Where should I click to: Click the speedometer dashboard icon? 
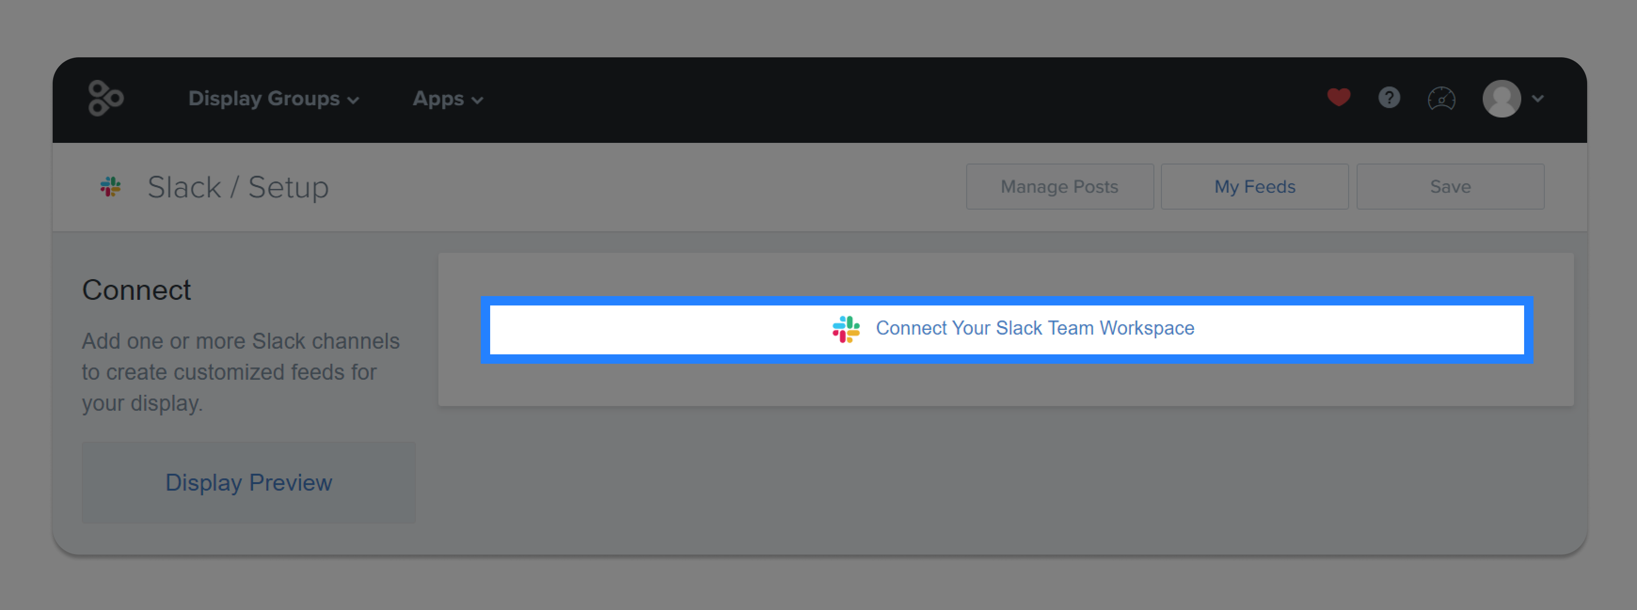[1441, 98]
